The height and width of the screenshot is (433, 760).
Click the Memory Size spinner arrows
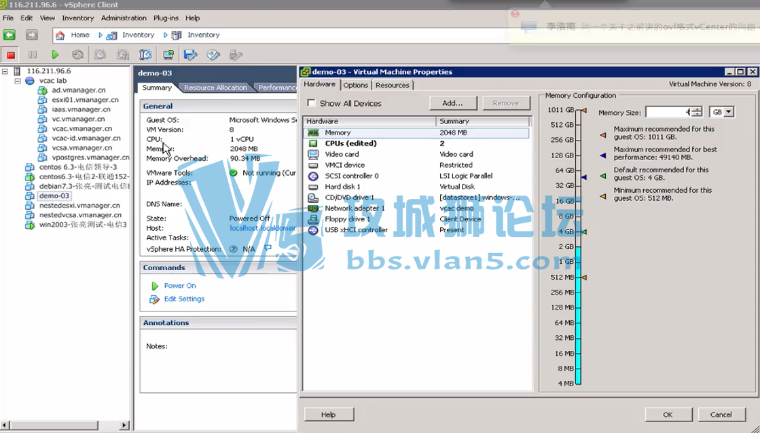[697, 112]
